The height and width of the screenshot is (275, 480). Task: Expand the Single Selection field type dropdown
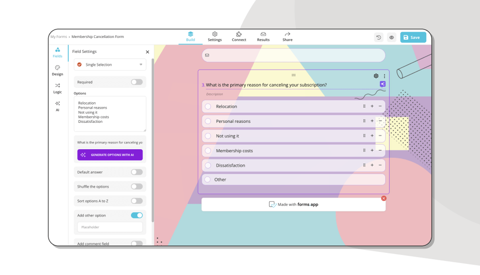click(110, 65)
